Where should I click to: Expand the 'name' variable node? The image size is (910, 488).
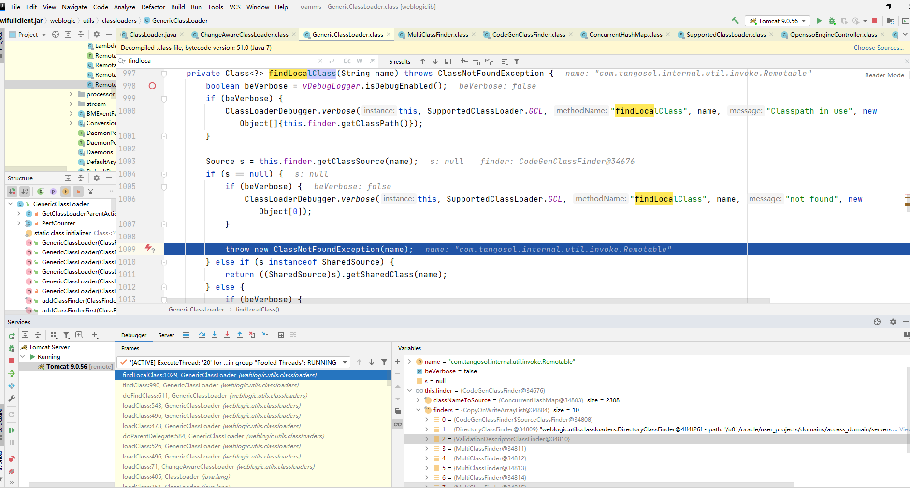(409, 361)
